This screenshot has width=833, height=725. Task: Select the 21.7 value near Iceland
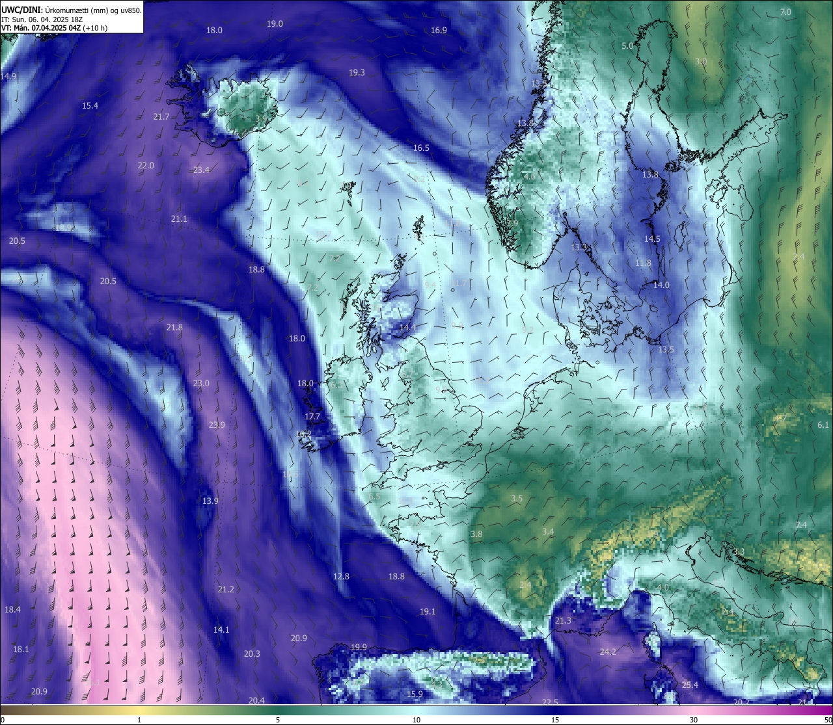[161, 117]
